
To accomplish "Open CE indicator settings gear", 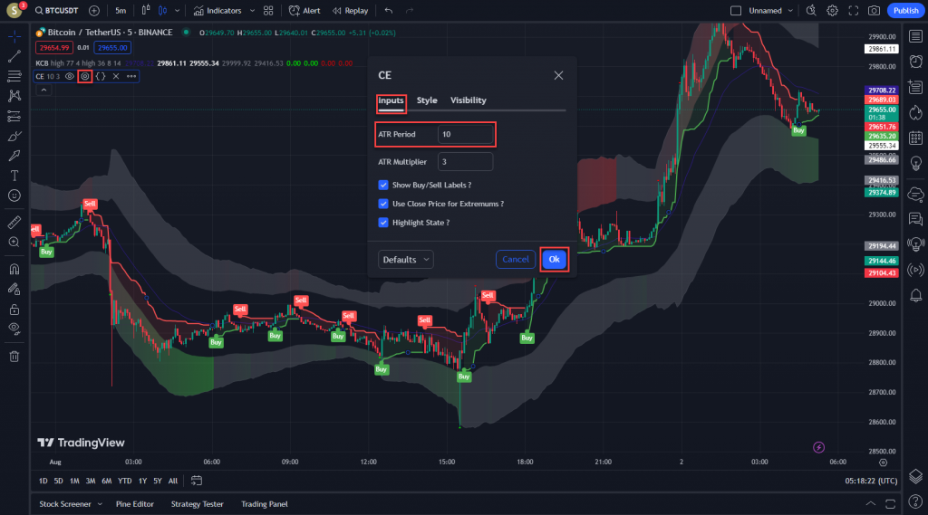I will [85, 76].
